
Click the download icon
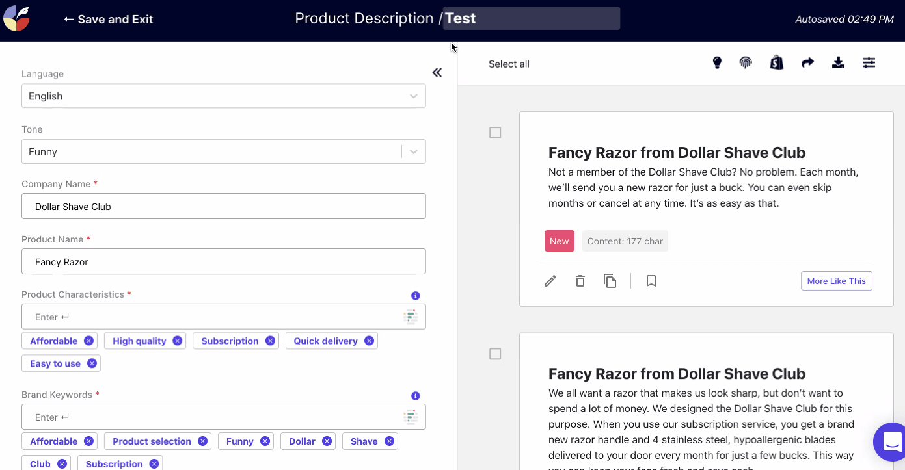pos(838,62)
